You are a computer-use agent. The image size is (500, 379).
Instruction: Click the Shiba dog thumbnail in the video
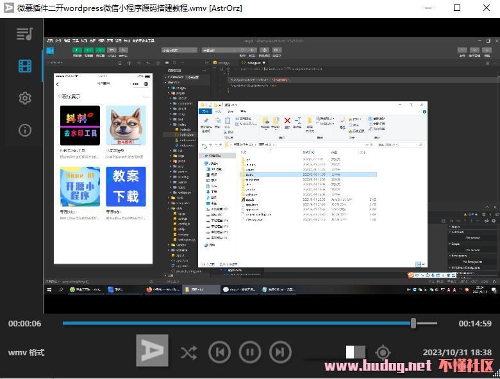pos(126,126)
